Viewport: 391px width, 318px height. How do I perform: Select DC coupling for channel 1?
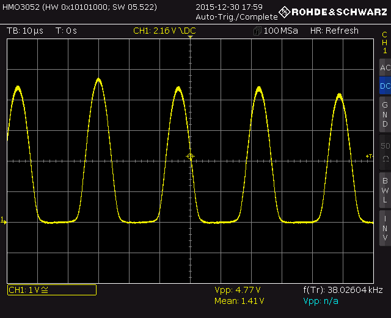pos(385,86)
